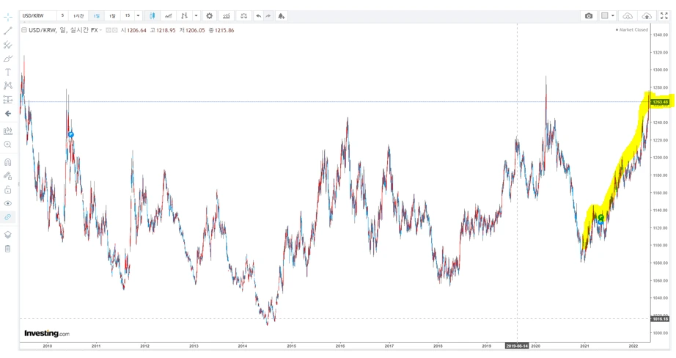The image size is (676, 358).
Task: Select the measure tool in sidebar
Action: click(x=8, y=131)
